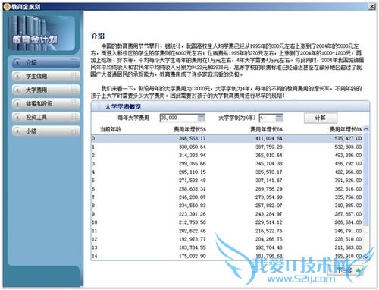Open the calculator dropdown for 大学学制为(年)
Viewport: 379px width, 290px height.
coord(279,118)
